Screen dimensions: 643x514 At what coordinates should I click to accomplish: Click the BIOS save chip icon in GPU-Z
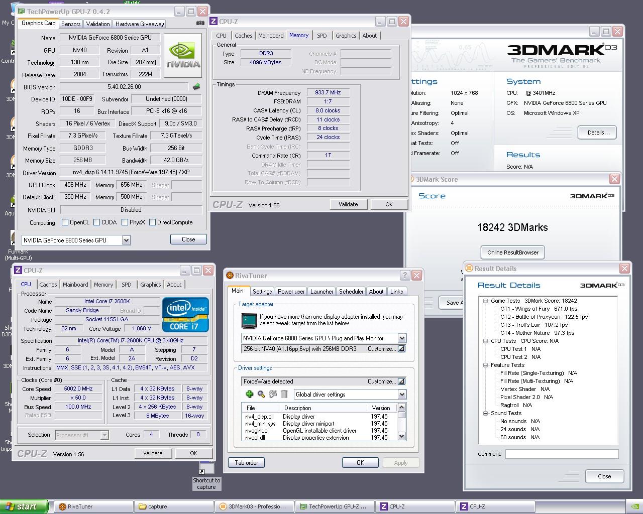[x=196, y=87]
